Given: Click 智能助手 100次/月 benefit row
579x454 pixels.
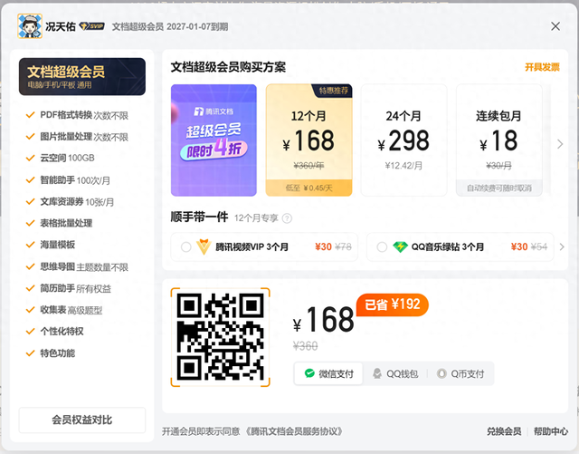Looking at the screenshot, I should tap(68, 180).
